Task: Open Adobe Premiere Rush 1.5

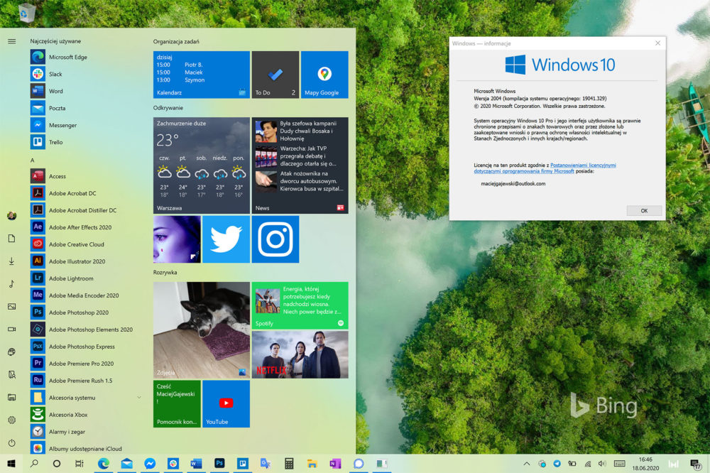Action: point(86,381)
